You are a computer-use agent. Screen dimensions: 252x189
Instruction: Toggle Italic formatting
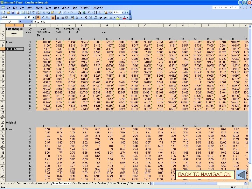coord(43,18)
